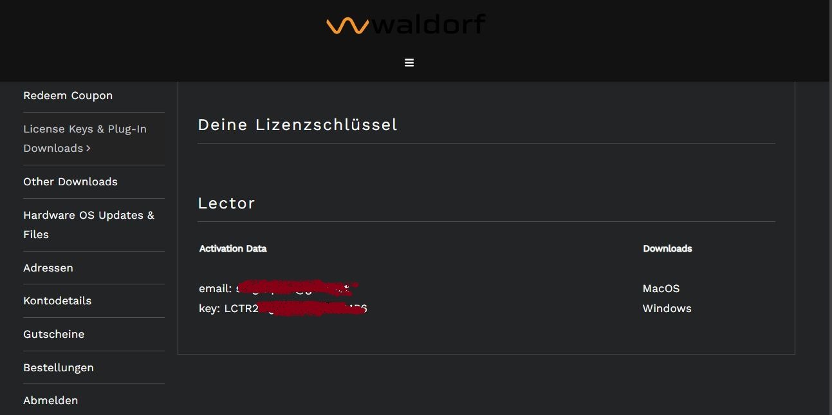
Task: Click the Lector license key text
Action: point(283,308)
